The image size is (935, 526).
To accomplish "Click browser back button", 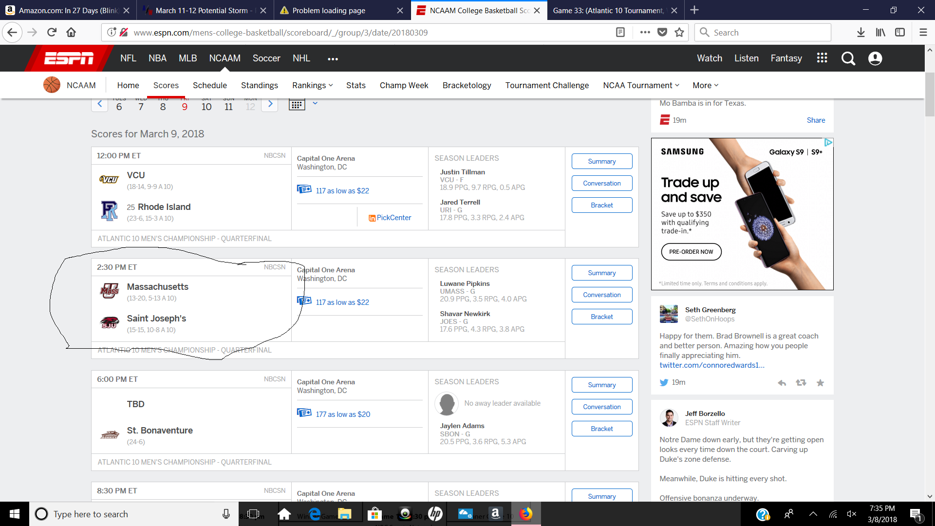I will pos(12,33).
